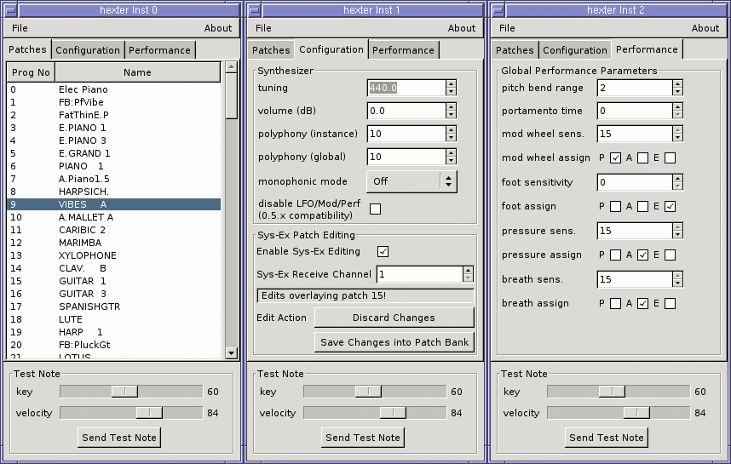Screen dimensions: 731x464
Task: Click scroll-up arrow in patch list
Action: click(231, 66)
